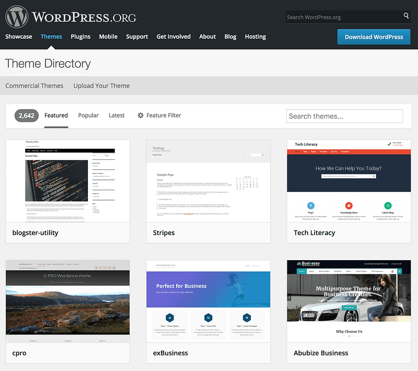
Task: Click the 2,642 theme count badge
Action: [x=26, y=115]
